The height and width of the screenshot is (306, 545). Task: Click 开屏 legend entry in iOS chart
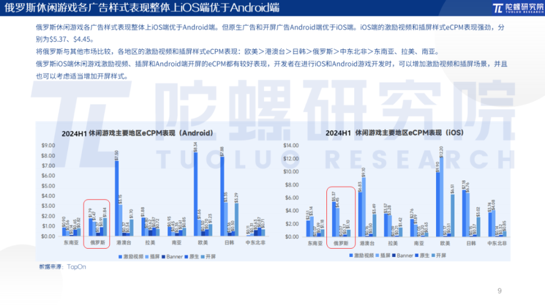439,256
